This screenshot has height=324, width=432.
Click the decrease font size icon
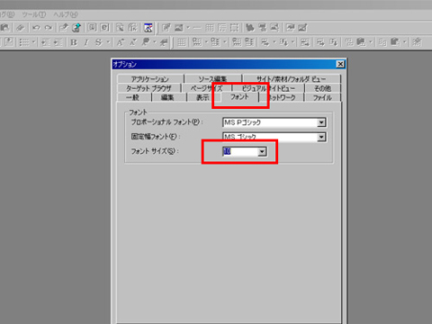133,42
